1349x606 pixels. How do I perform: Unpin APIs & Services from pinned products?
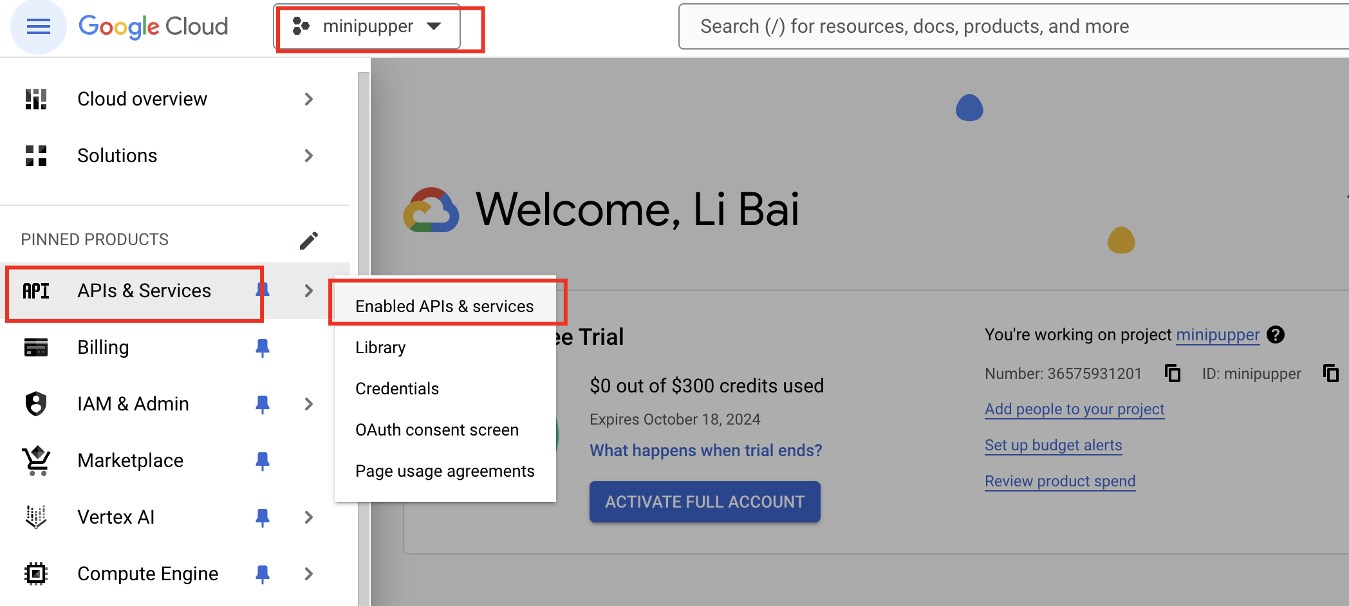(263, 291)
